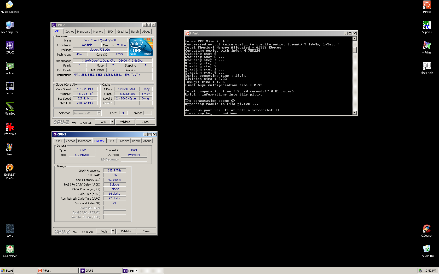This screenshot has height=274, width=439.
Task: Open the wPrime desktop shortcut
Action: (427, 47)
